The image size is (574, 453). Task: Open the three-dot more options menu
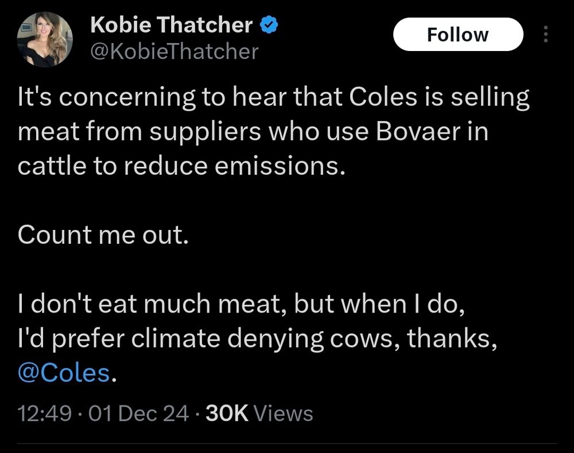545,35
